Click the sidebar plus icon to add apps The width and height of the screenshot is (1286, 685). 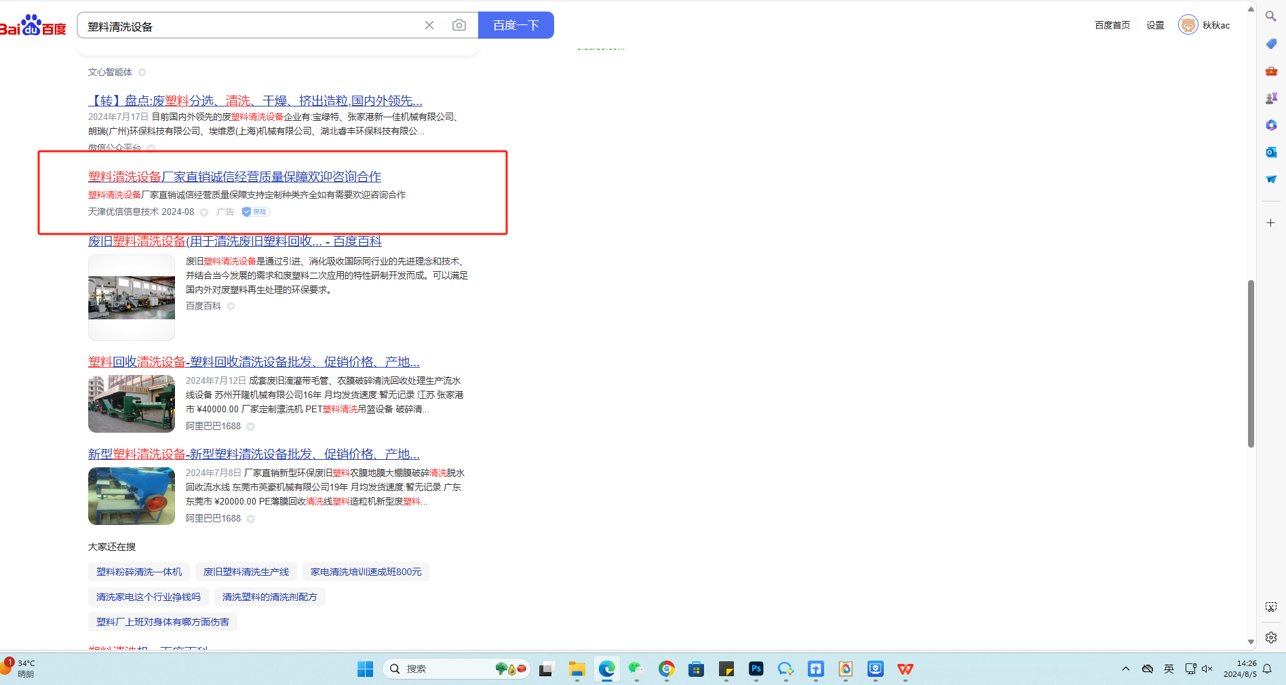click(1271, 223)
